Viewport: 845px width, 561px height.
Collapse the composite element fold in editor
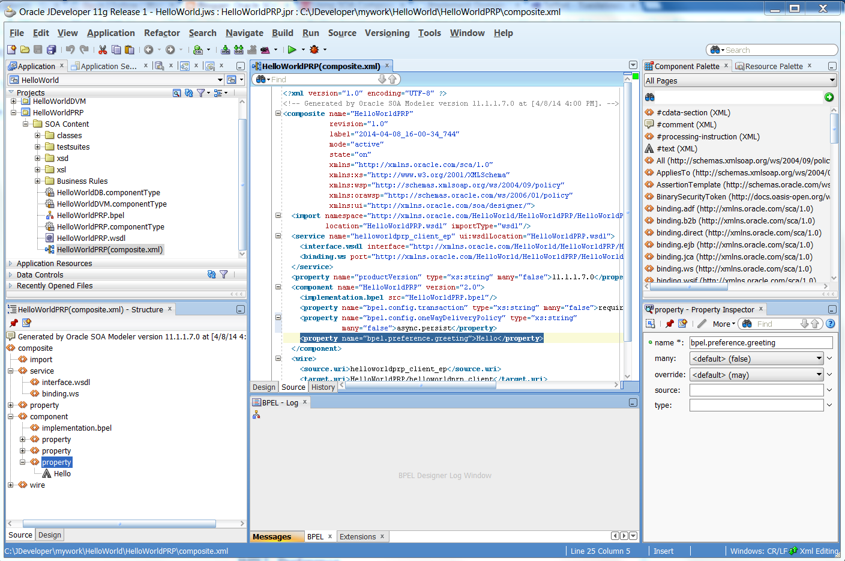[278, 114]
